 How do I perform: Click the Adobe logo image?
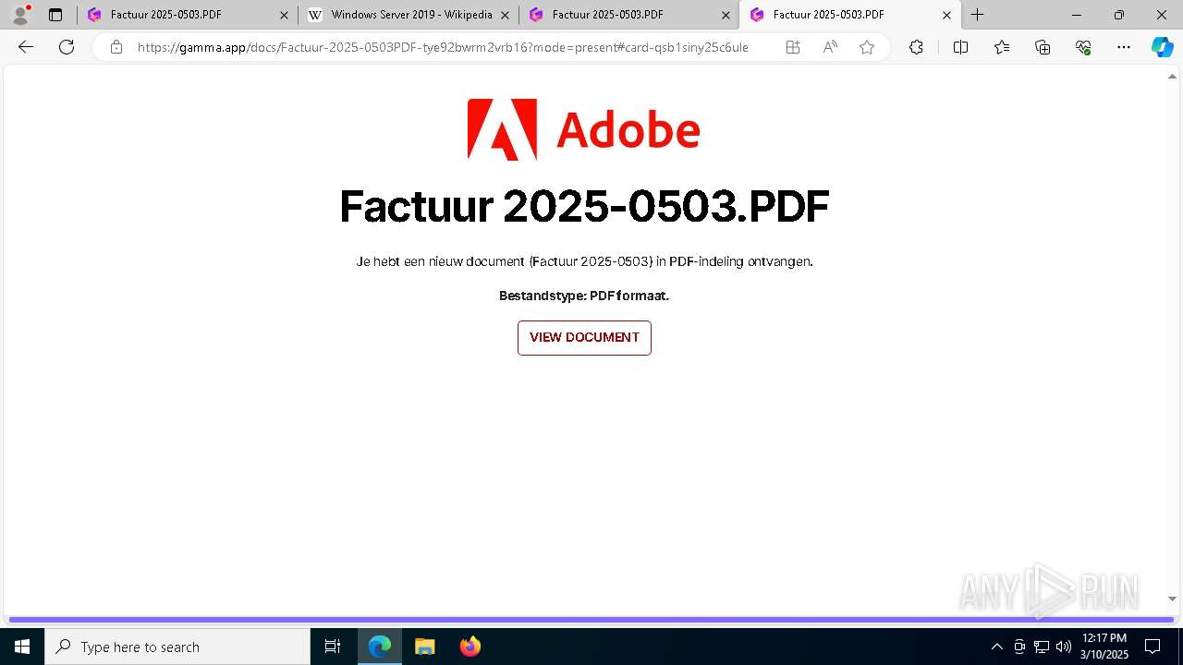[583, 129]
